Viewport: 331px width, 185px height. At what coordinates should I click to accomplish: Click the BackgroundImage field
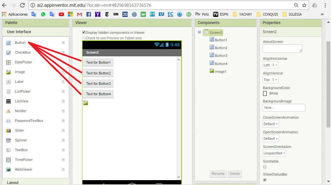click(x=284, y=108)
